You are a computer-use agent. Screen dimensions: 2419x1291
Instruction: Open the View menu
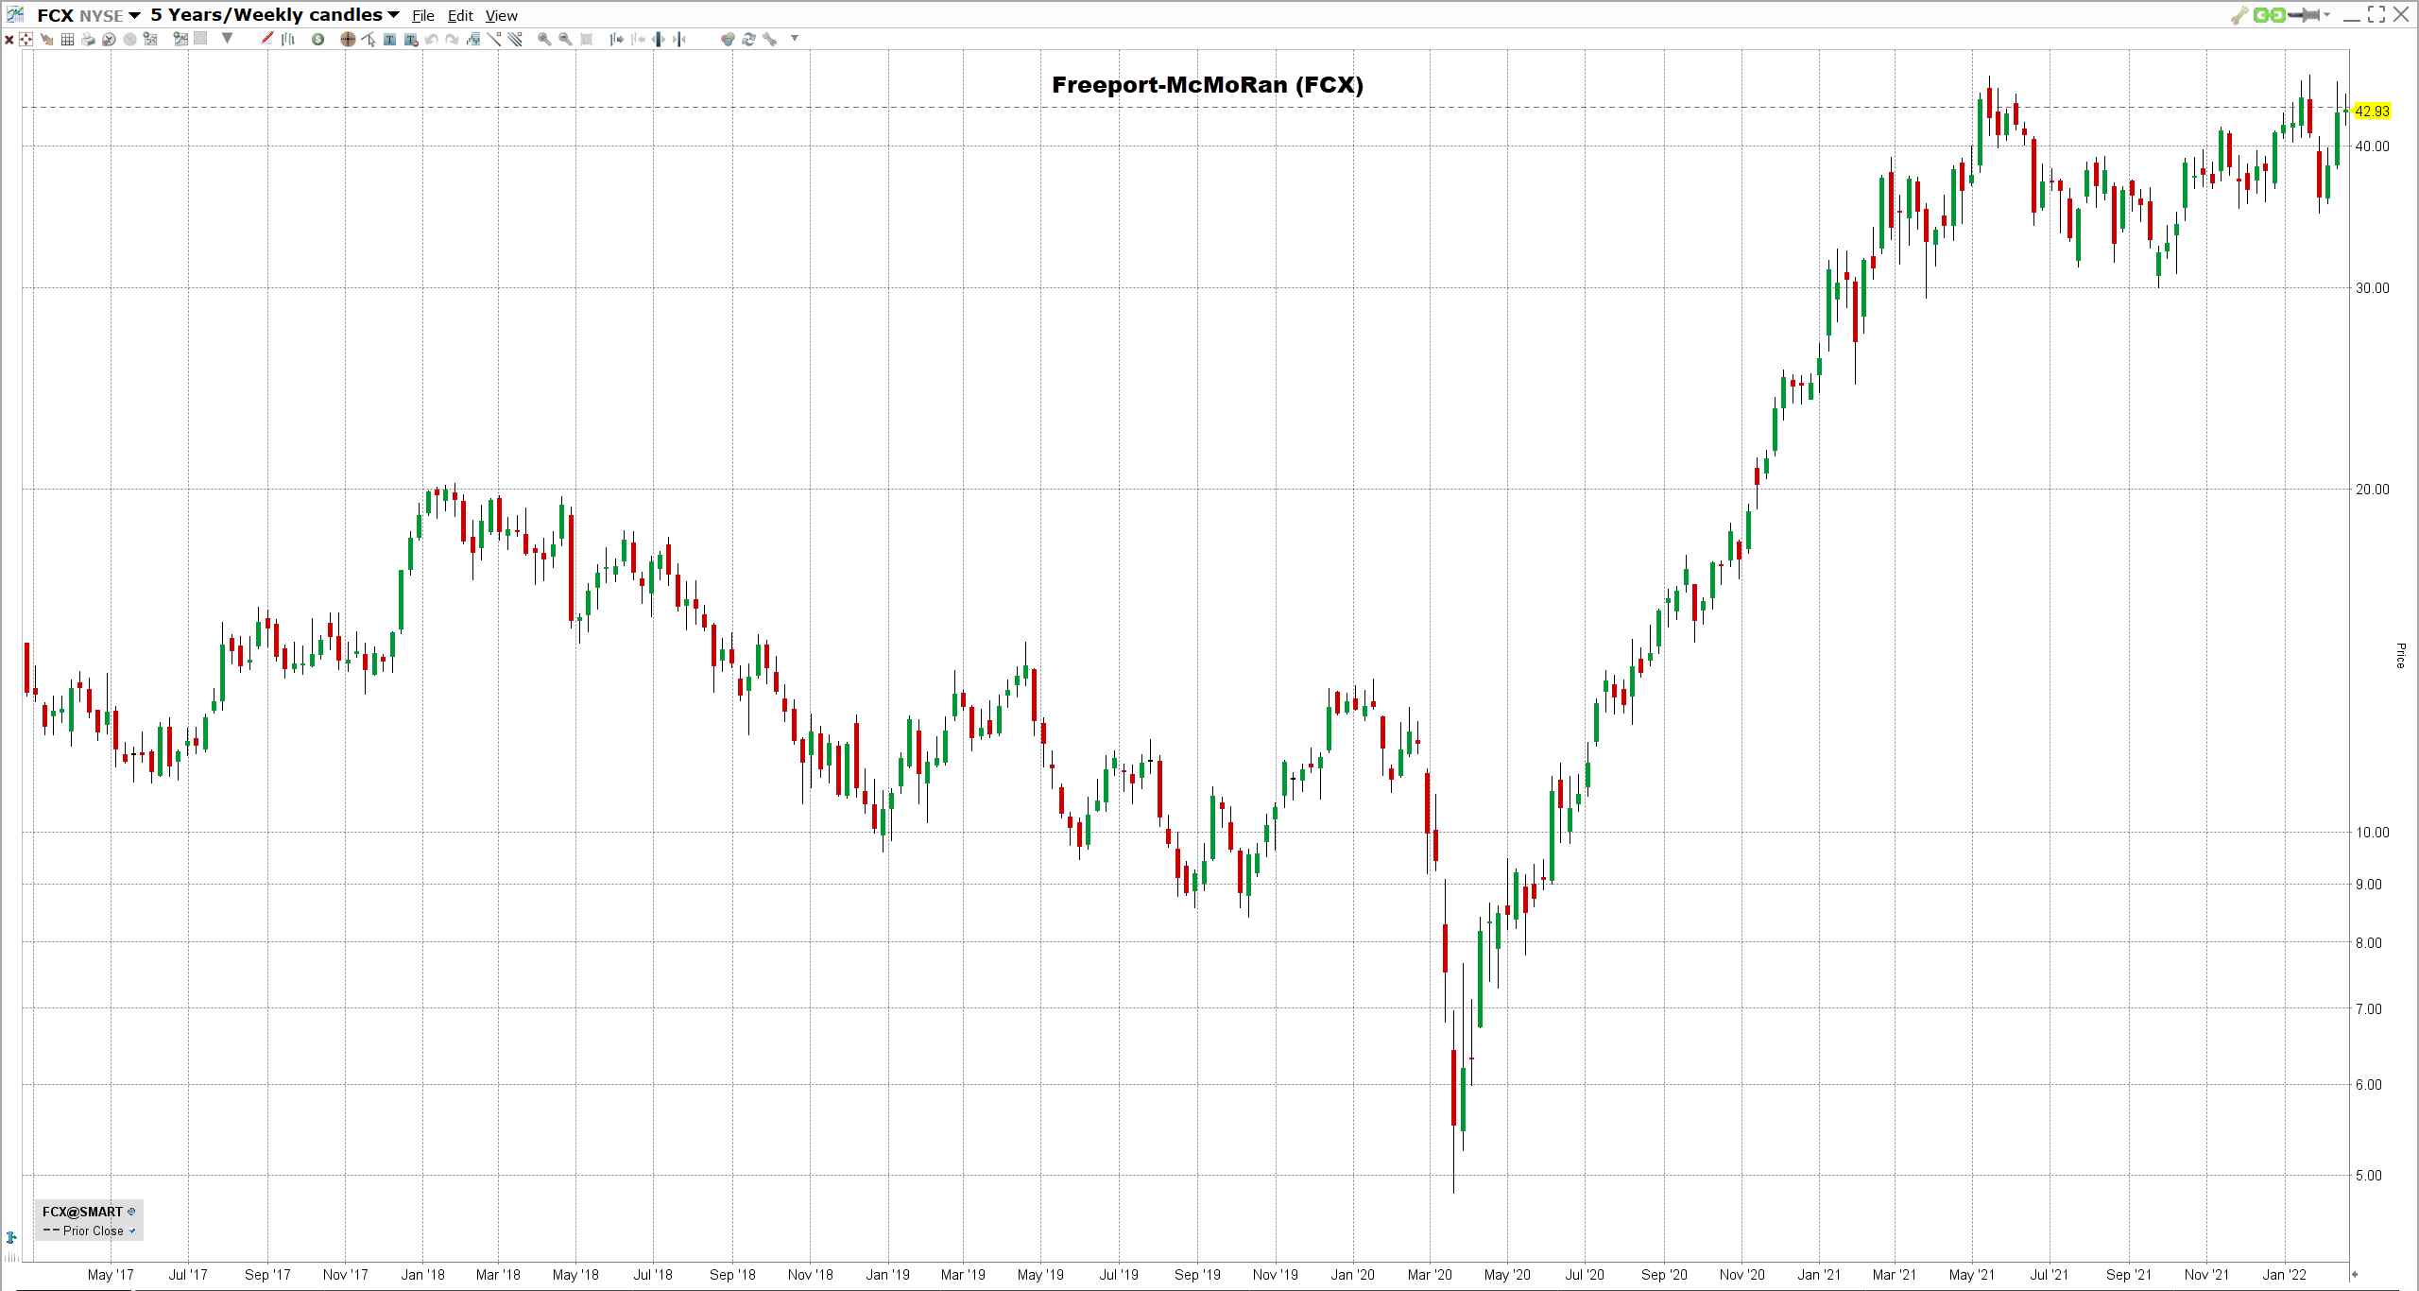tap(501, 15)
